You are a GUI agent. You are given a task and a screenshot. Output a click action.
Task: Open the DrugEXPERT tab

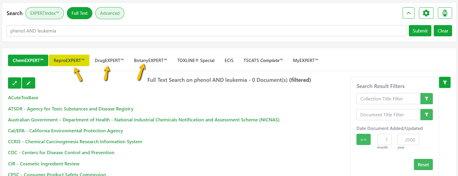pyautogui.click(x=109, y=61)
